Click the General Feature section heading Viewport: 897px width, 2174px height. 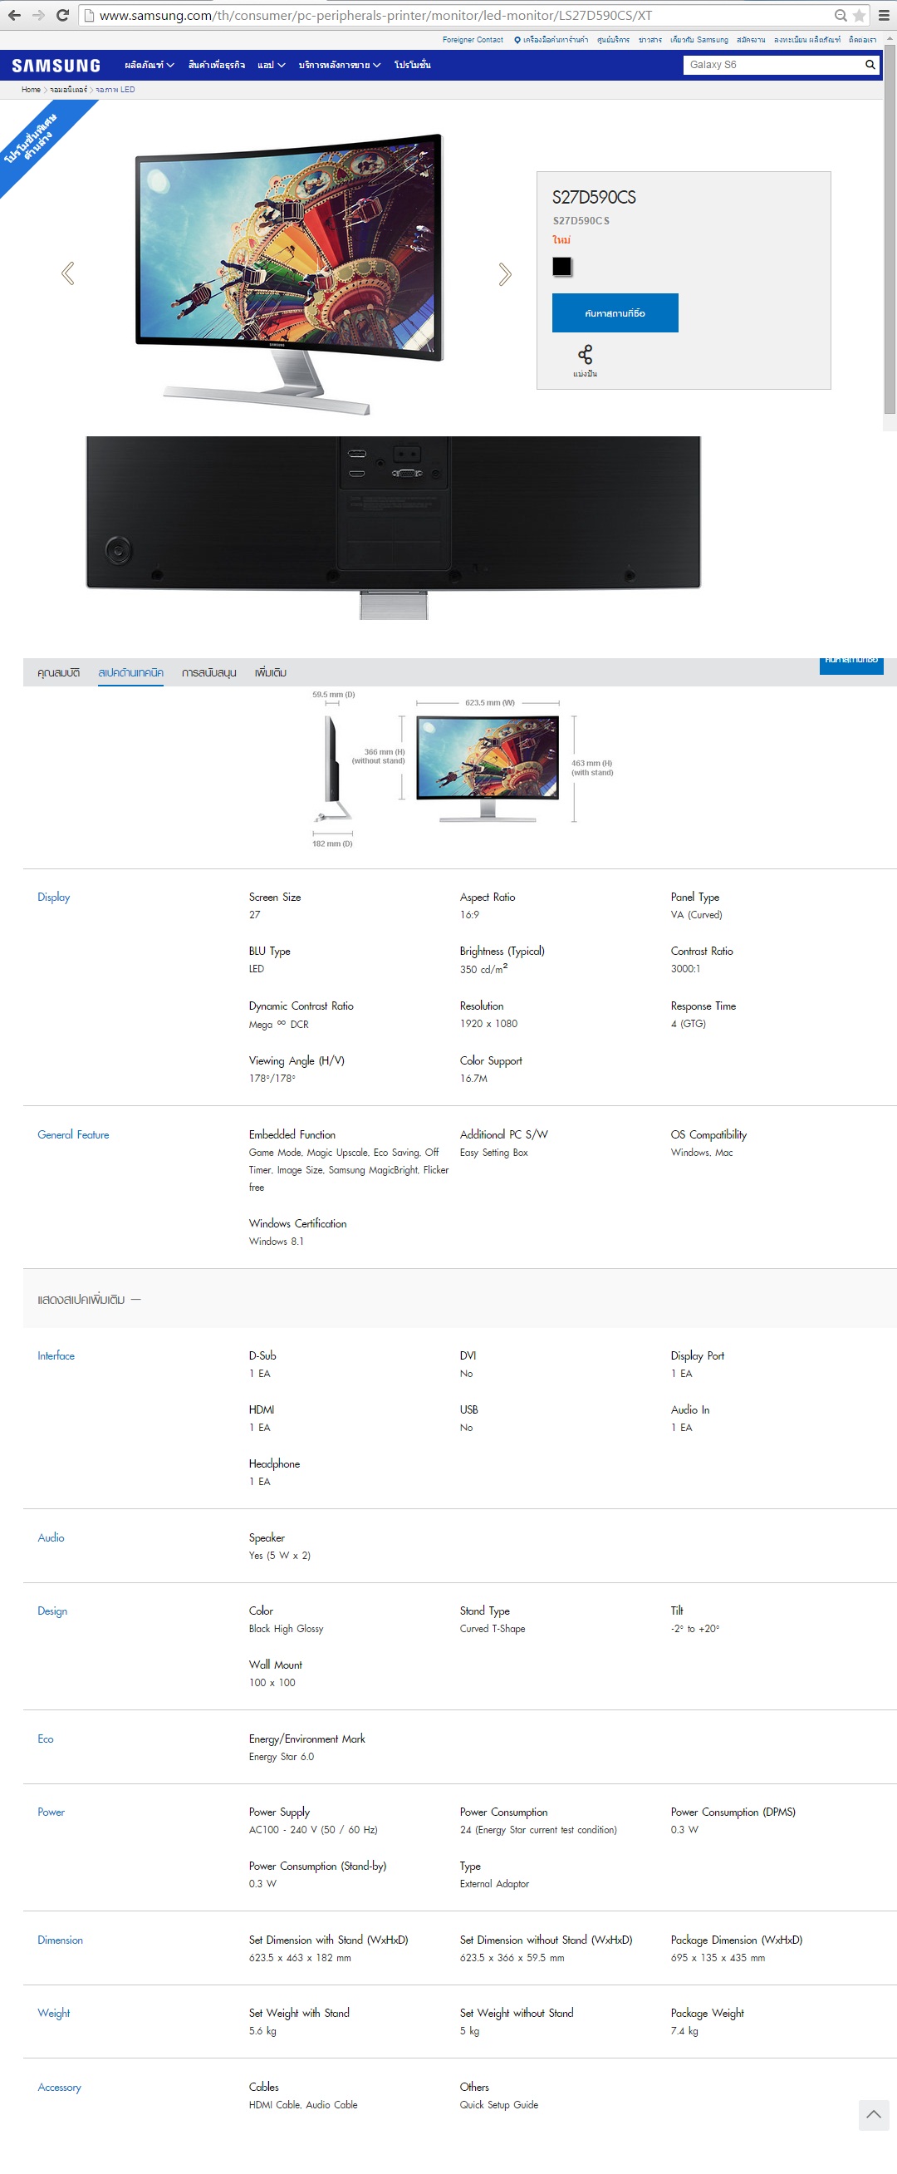tap(73, 1135)
